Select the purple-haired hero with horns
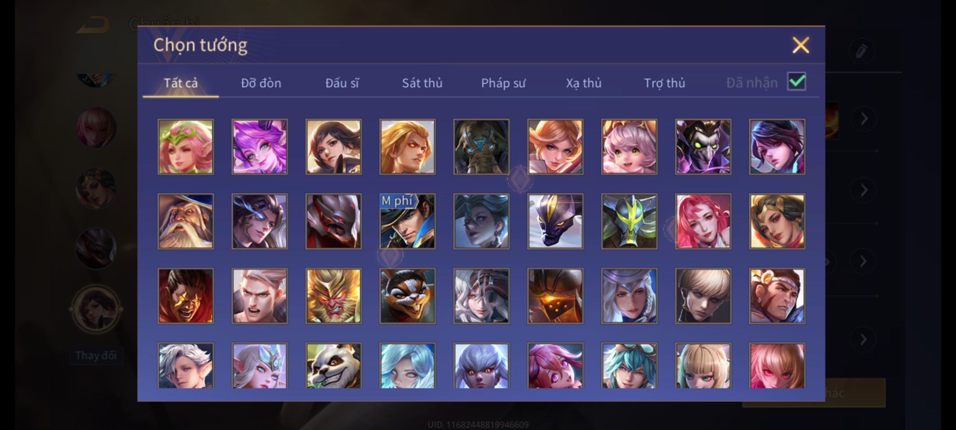This screenshot has height=430, width=956. click(259, 147)
